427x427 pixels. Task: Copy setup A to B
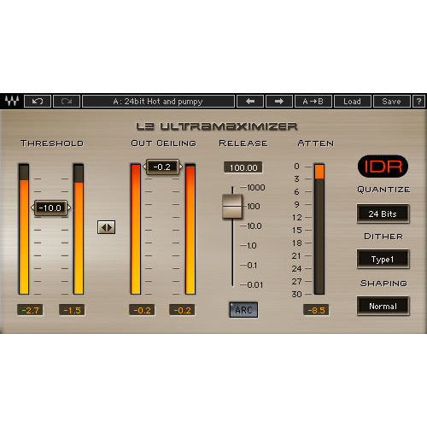[x=313, y=101]
